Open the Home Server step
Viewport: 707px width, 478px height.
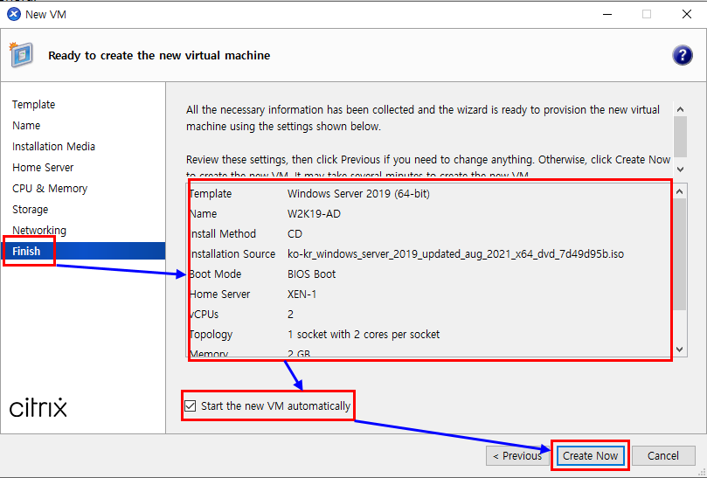pos(43,167)
